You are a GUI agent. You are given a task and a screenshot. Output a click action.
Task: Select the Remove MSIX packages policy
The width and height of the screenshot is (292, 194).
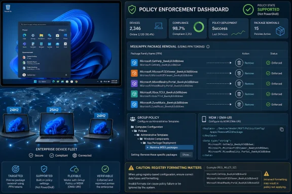(169, 148)
